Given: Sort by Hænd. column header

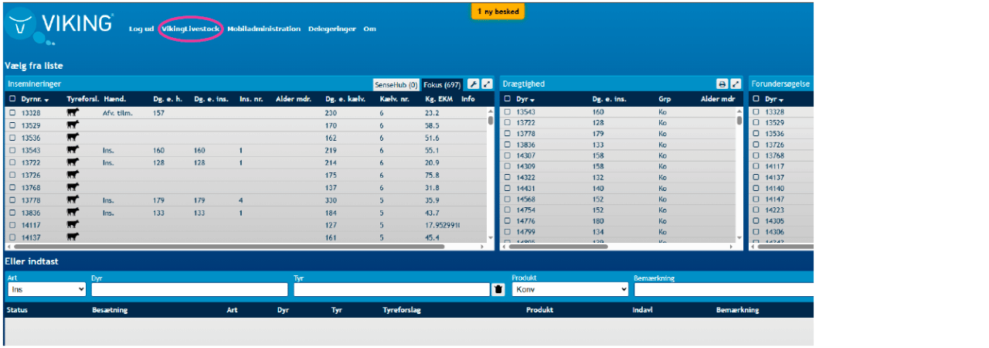Looking at the screenshot, I should coord(114,99).
